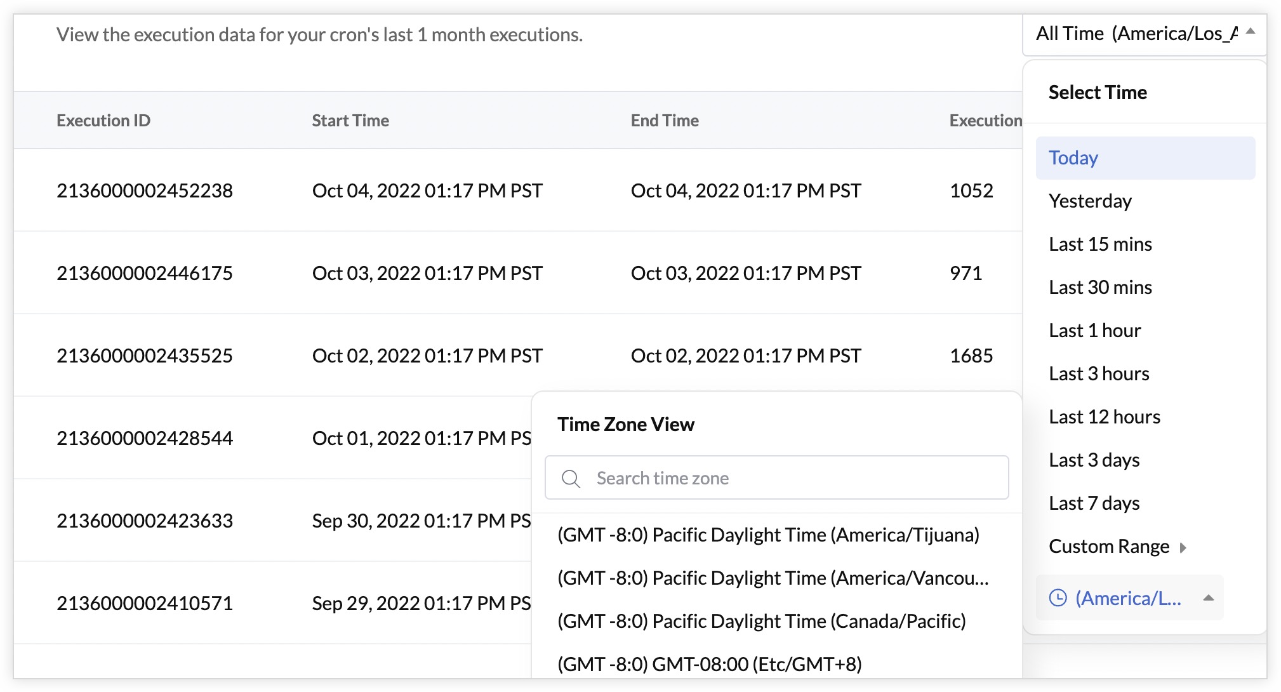Select Today from the time list

coord(1072,157)
